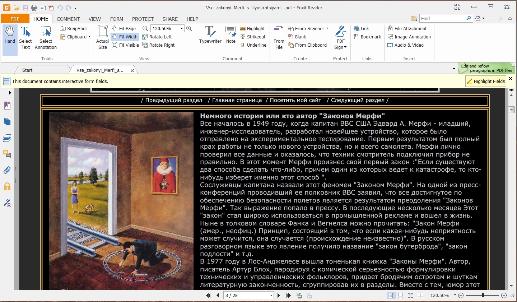Click the zoom in magnifier icon

(x=189, y=28)
